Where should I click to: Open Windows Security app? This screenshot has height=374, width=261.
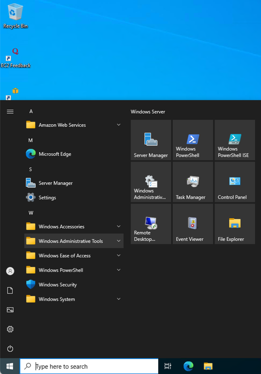pos(74,285)
